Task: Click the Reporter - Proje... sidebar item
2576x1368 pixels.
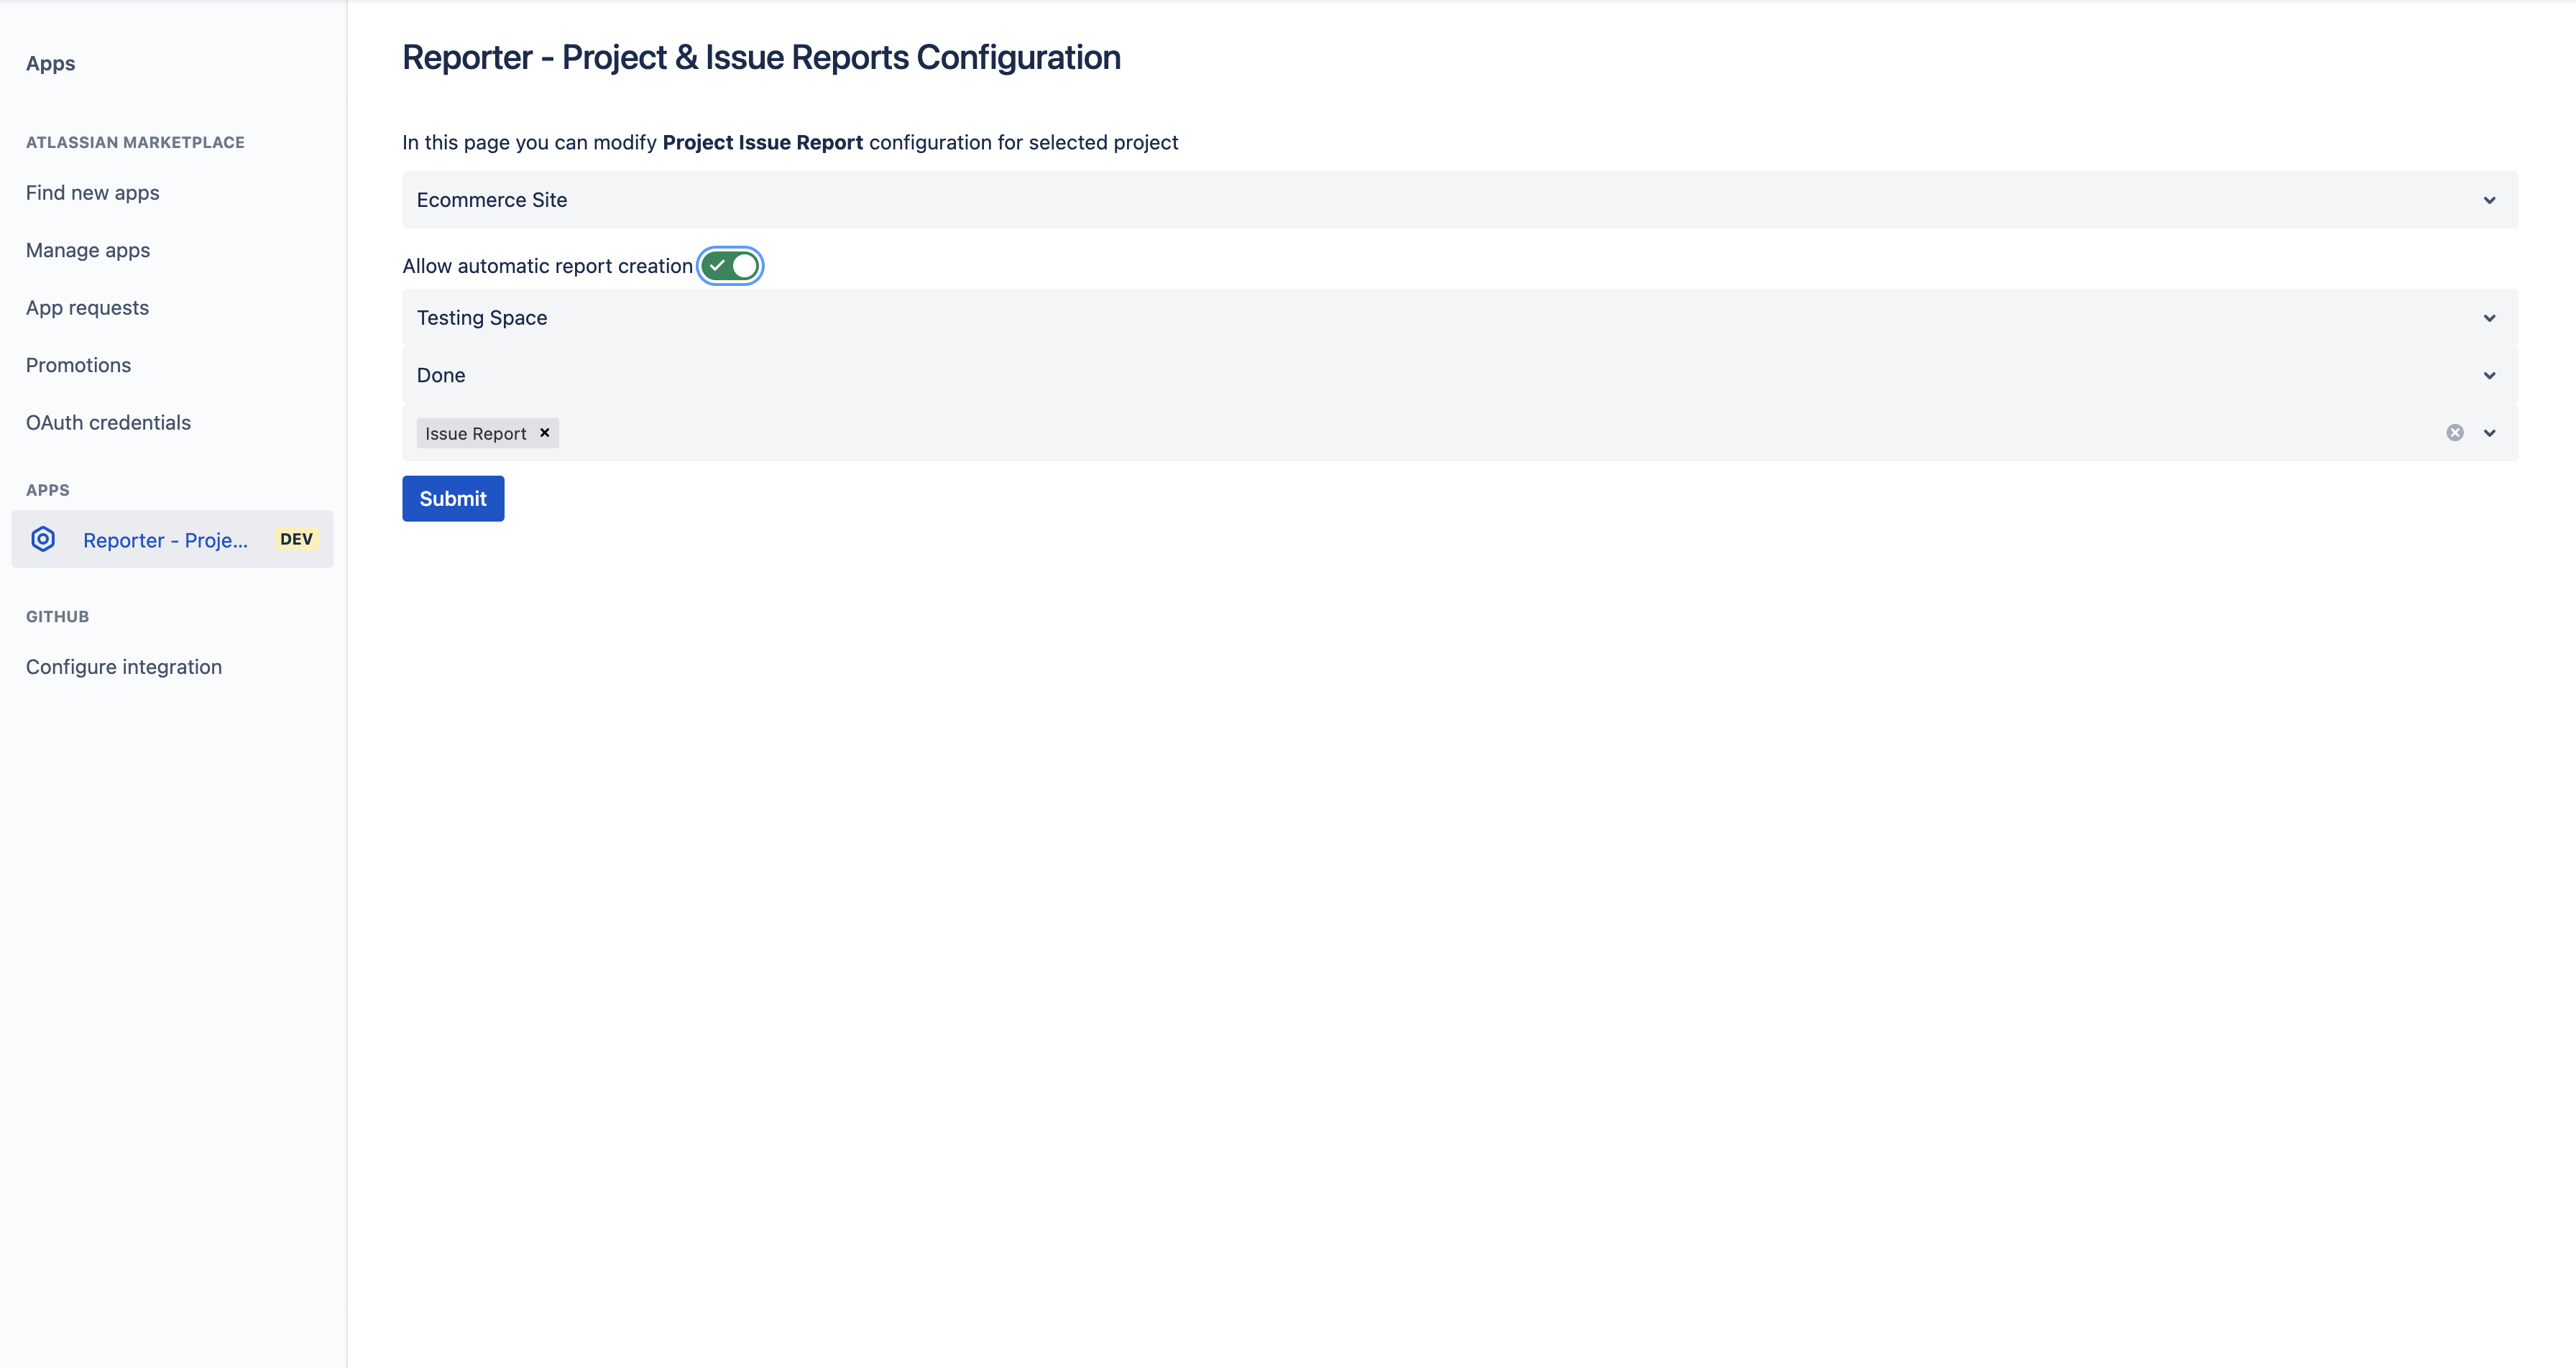Action: (x=165, y=540)
